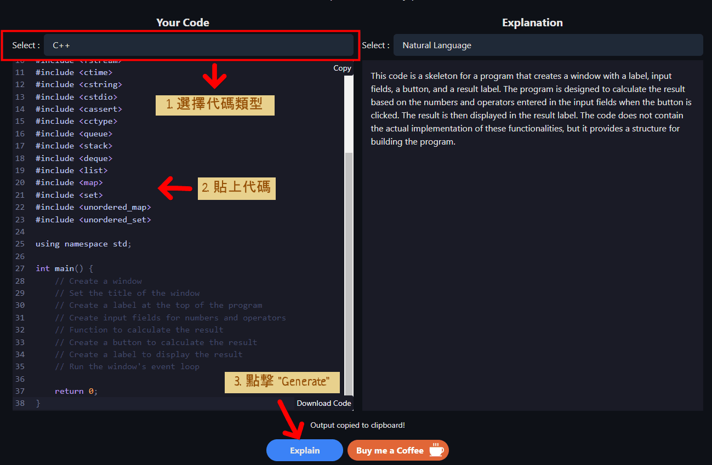Viewport: 712px width, 465px height.
Task: Click the "using namespace std;" code line
Action: coord(83,244)
